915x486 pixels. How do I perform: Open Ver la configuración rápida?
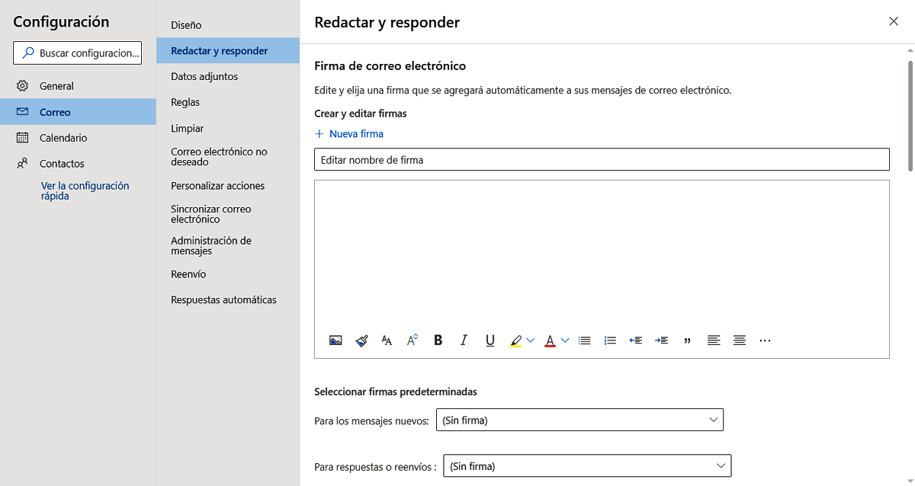84,190
